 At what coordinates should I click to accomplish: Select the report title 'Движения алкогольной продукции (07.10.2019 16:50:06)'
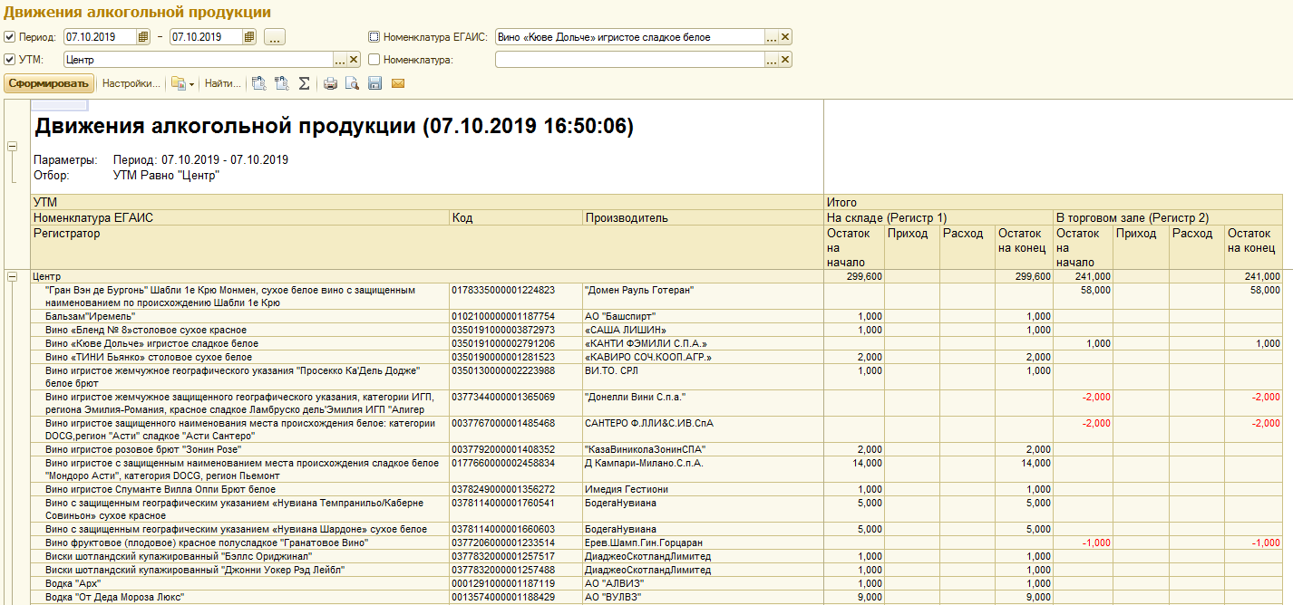(x=334, y=127)
